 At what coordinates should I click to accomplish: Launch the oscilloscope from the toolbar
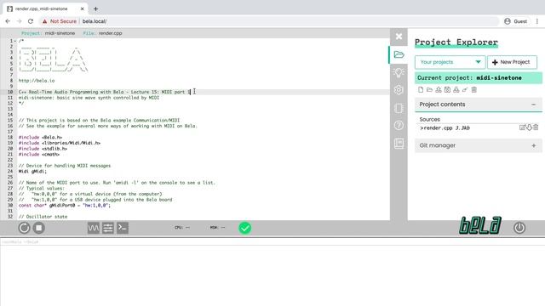point(93,228)
